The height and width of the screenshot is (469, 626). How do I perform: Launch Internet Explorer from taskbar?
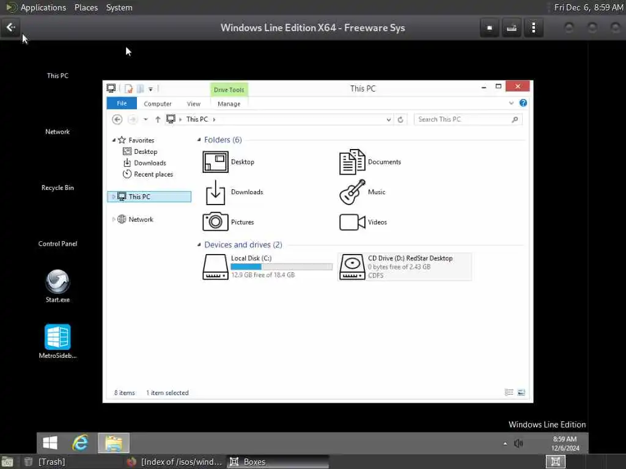pos(80,443)
